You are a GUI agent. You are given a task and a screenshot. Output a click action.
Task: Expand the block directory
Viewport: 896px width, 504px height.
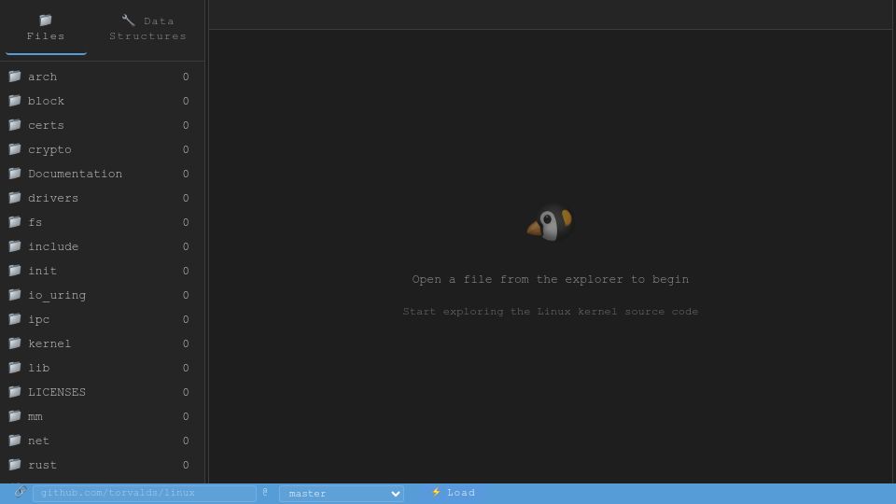(103, 101)
